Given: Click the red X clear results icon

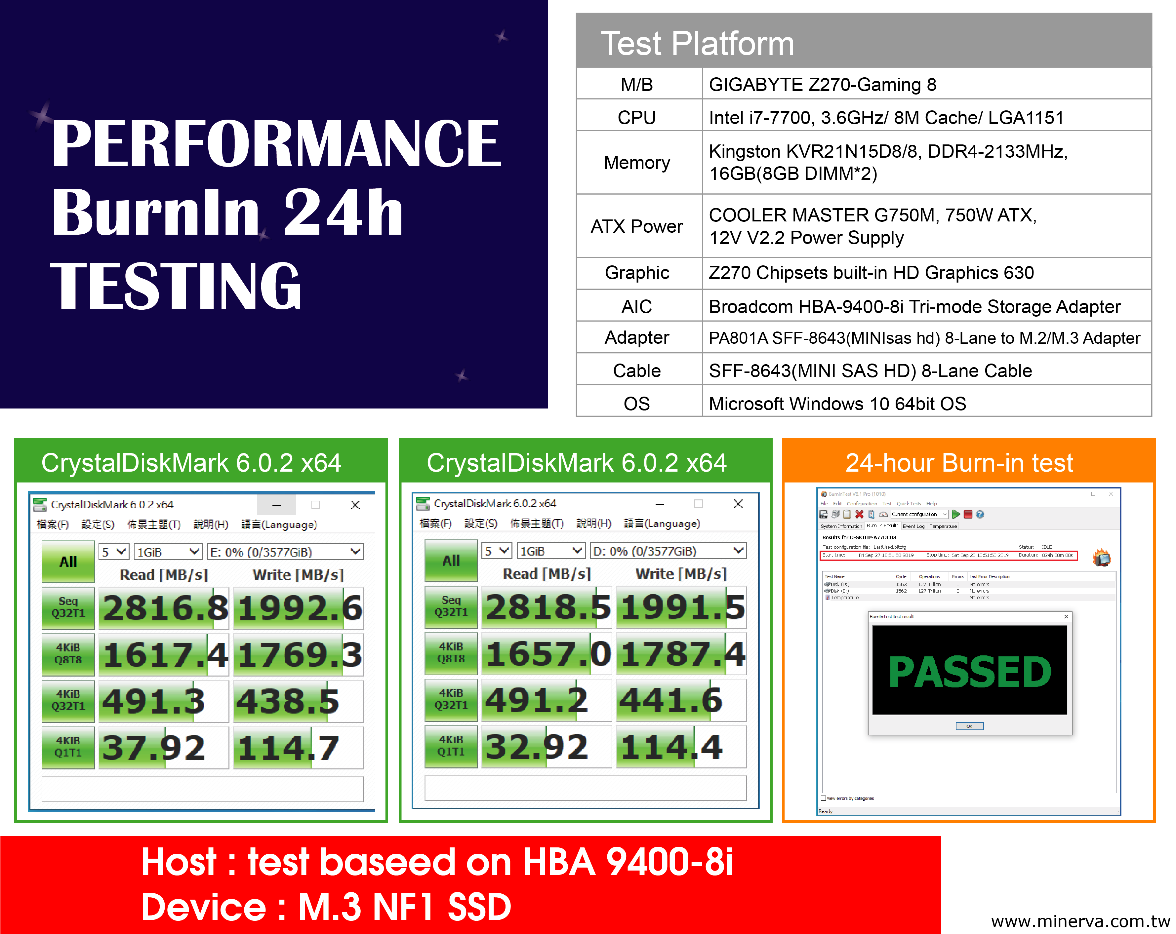Looking at the screenshot, I should tap(860, 514).
